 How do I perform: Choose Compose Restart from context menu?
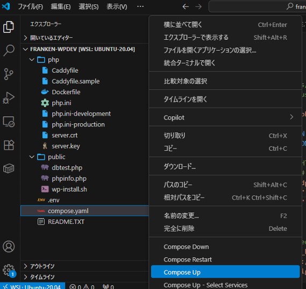[x=225, y=259]
